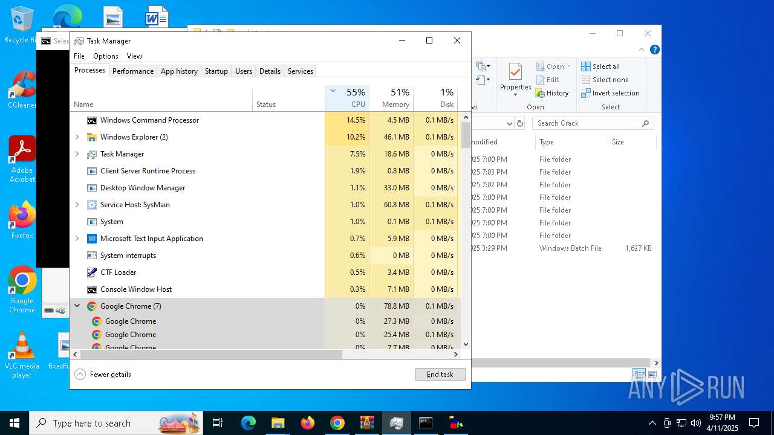Image resolution: width=774 pixels, height=435 pixels.
Task: Open the Windows Start menu
Action: tap(15, 423)
